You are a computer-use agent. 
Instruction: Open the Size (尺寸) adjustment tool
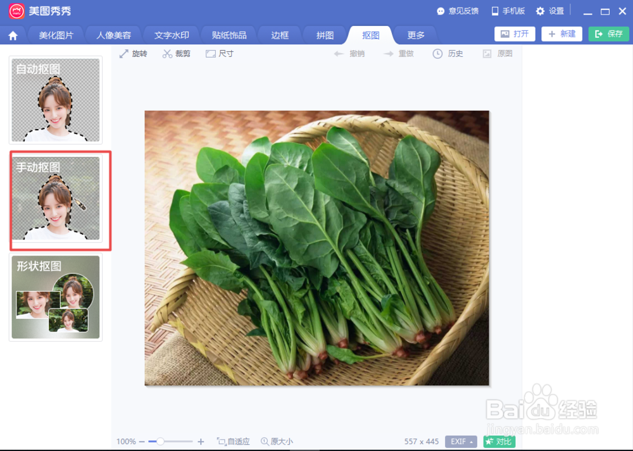pos(219,54)
